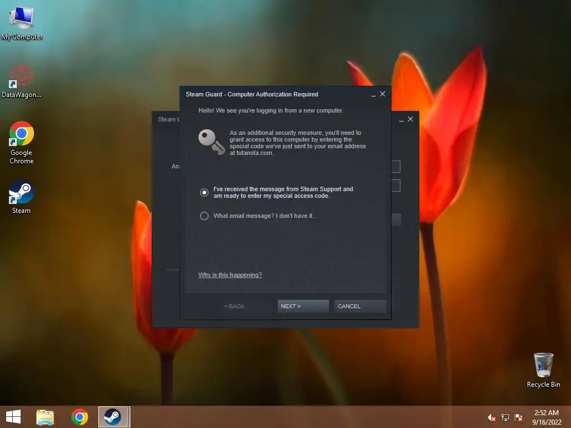Click the Steam Guard dialog title text

pyautogui.click(x=252, y=94)
